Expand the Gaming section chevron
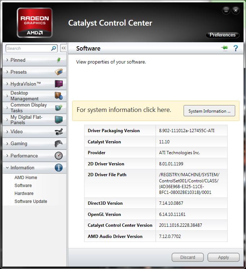 coord(7,144)
